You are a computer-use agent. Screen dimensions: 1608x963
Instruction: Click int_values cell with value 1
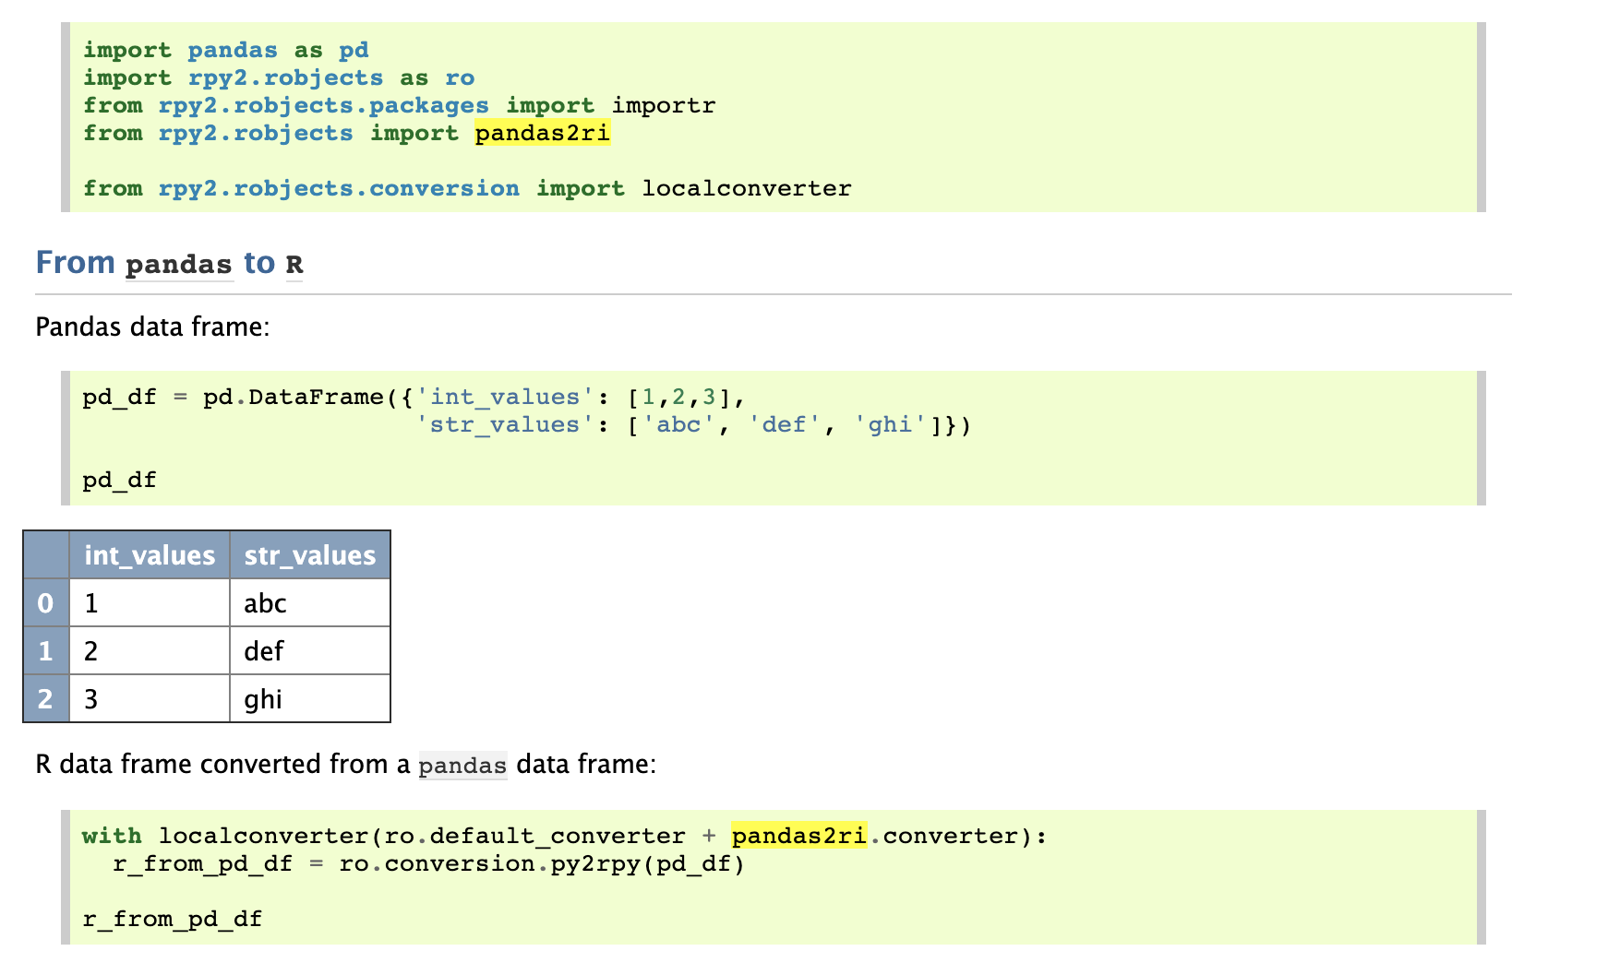(x=150, y=603)
